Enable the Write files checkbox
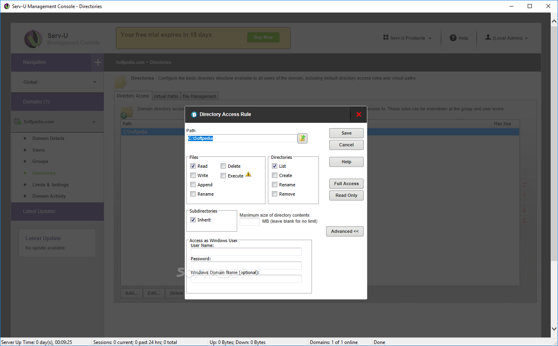This screenshot has width=558, height=346. (193, 175)
